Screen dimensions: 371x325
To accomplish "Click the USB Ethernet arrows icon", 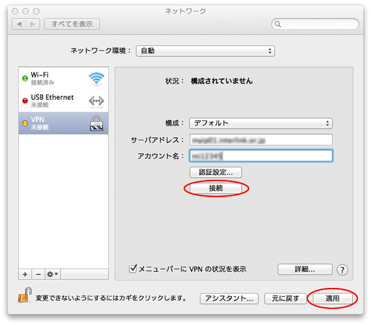I will 96,101.
